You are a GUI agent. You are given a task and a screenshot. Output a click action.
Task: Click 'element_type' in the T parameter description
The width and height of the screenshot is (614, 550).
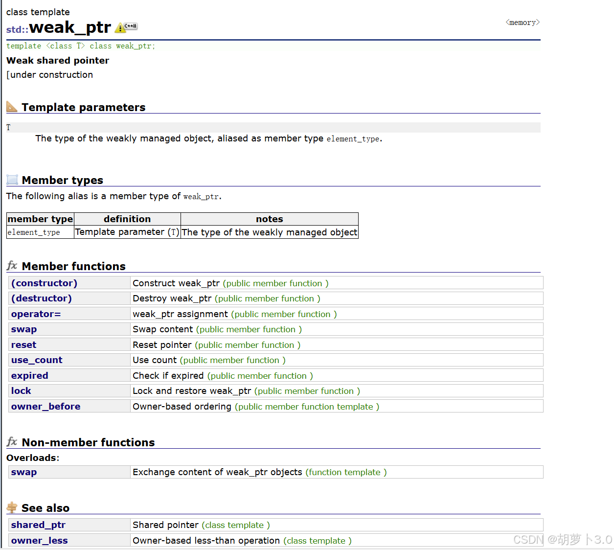pyautogui.click(x=353, y=139)
